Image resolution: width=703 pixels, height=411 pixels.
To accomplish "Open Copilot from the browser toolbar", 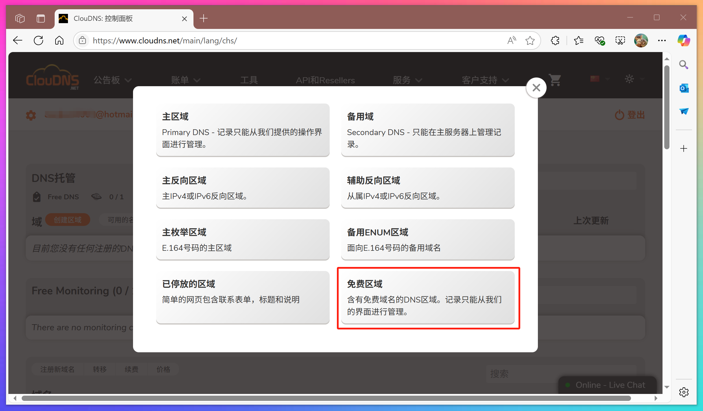I will point(684,40).
